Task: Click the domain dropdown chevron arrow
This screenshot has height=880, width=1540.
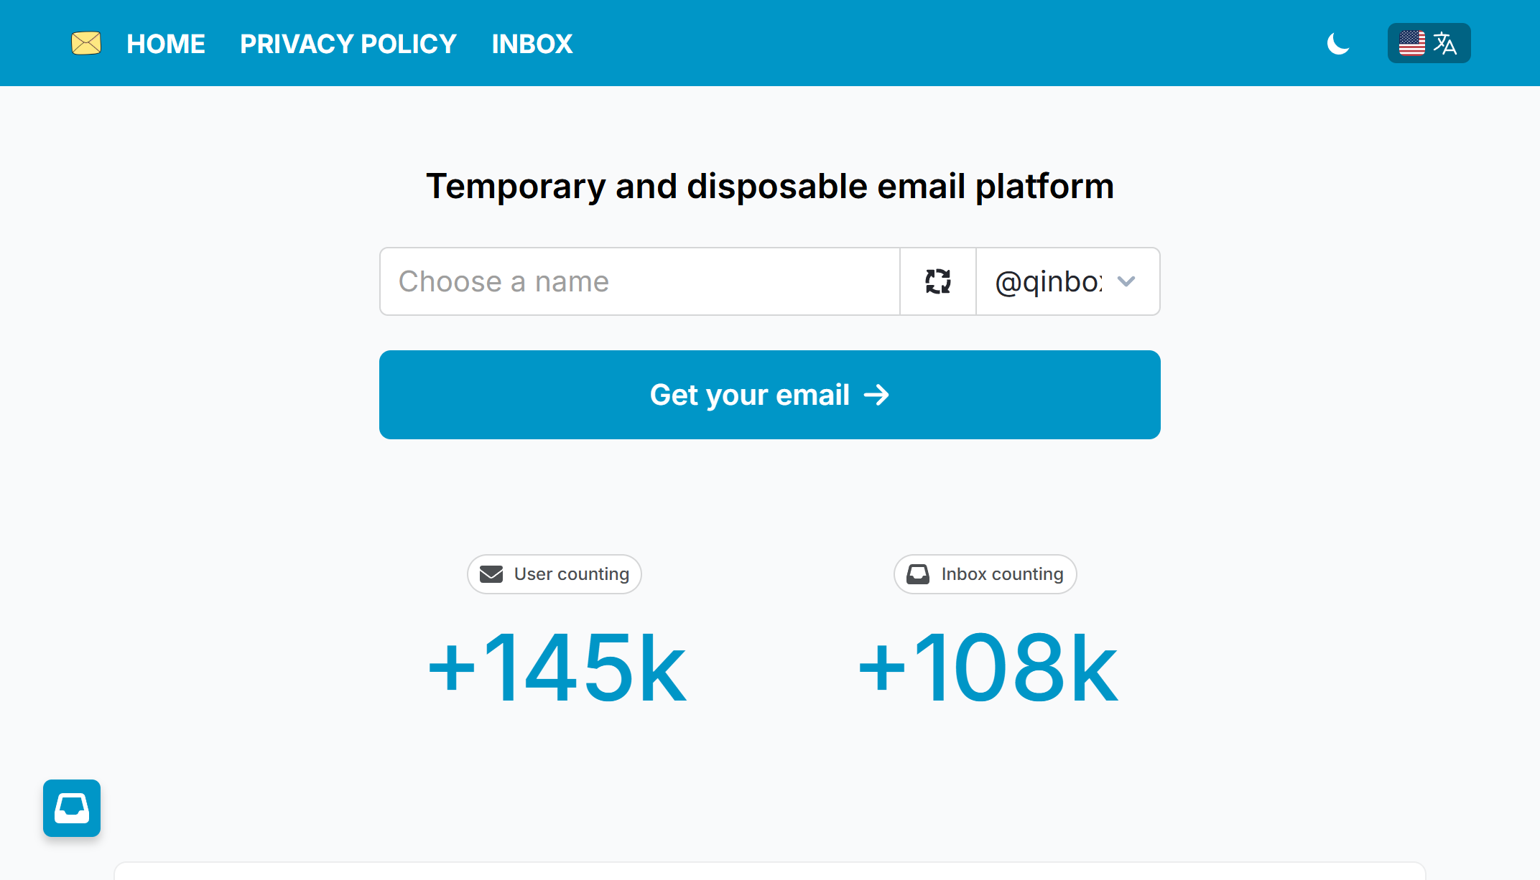Action: [x=1126, y=281]
